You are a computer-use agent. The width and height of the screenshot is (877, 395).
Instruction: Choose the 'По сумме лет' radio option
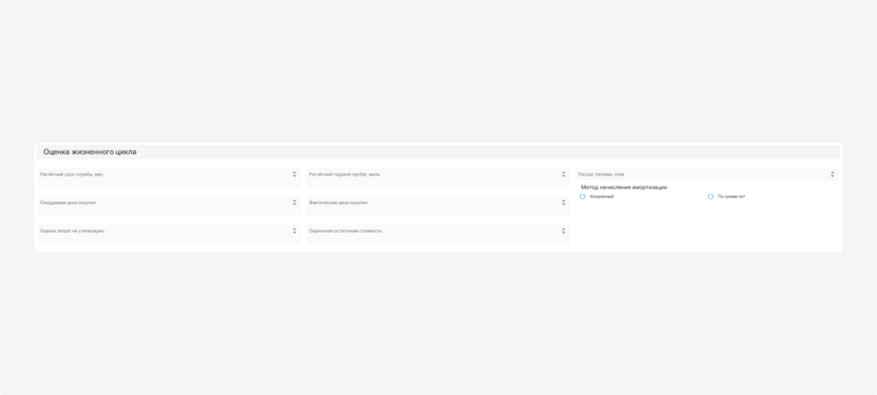point(711,197)
